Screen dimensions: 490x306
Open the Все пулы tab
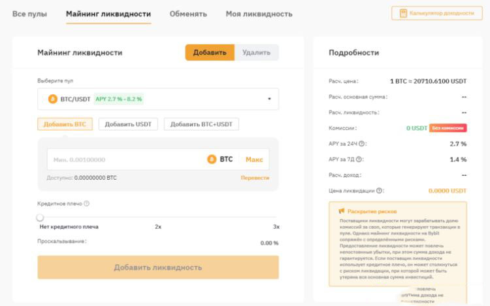pos(29,14)
